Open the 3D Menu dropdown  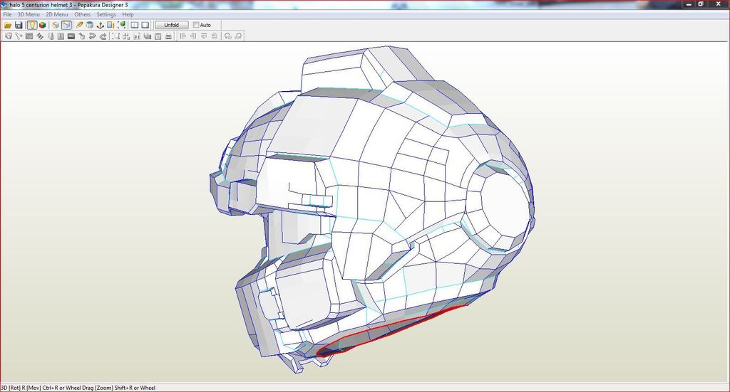[x=29, y=14]
